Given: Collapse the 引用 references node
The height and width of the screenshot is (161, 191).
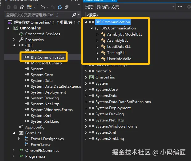Looking at the screenshot, I should tap(14, 45).
